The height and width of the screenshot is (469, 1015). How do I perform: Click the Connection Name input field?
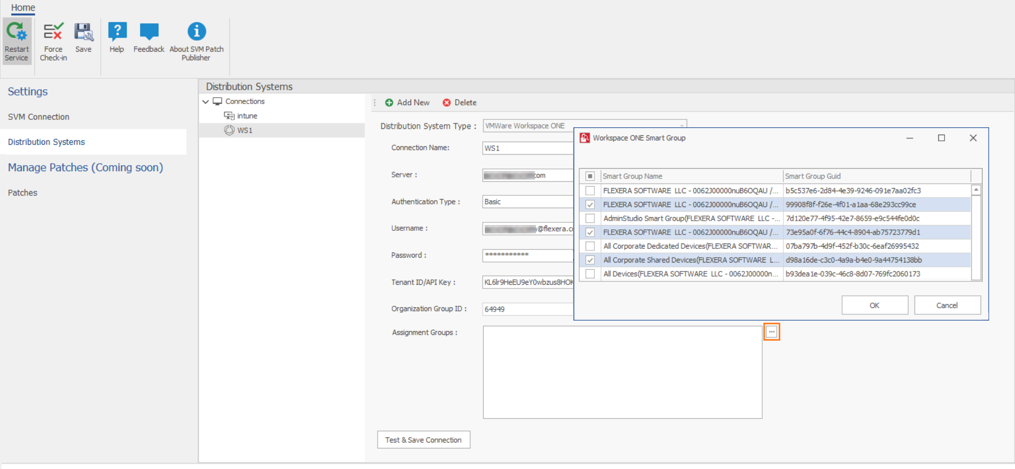point(528,148)
